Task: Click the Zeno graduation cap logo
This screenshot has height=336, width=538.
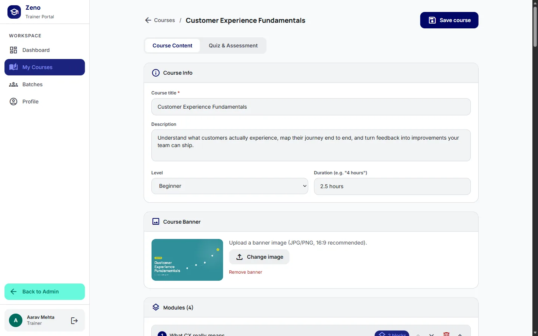Action: click(14, 12)
